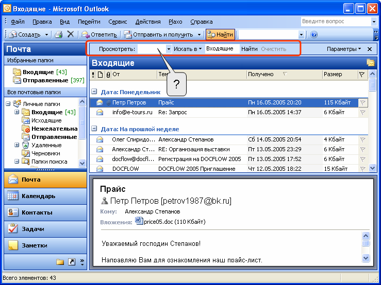The width and height of the screenshot is (381, 285).
Task: Switch to Заметки view
Action: [x=45, y=245]
